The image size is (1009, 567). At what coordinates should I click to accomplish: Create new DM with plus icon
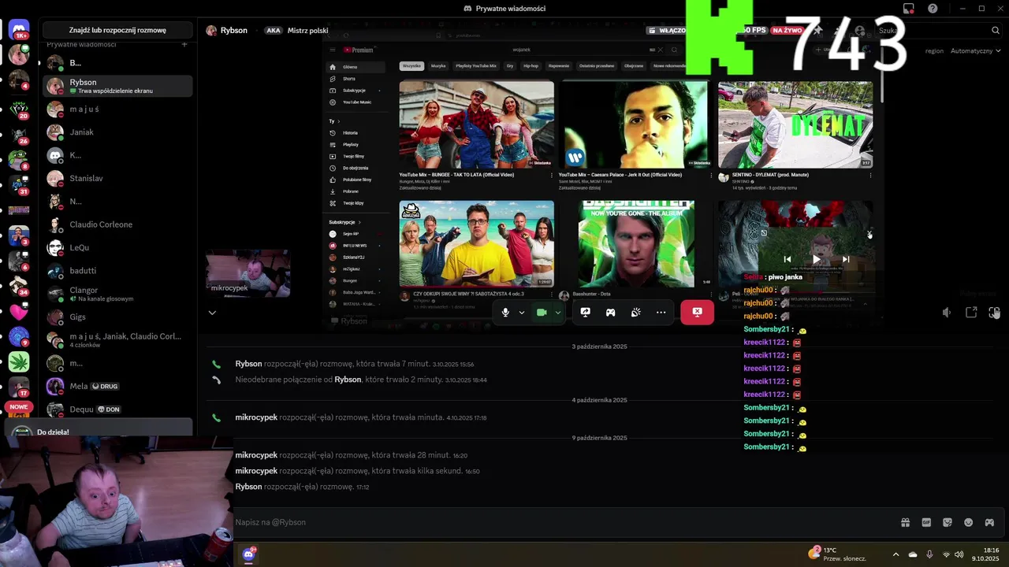pyautogui.click(x=184, y=45)
